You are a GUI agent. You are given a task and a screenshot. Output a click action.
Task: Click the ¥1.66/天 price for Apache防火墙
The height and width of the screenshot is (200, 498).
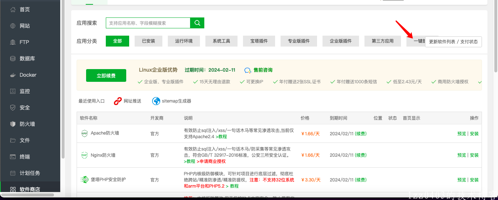(x=310, y=133)
